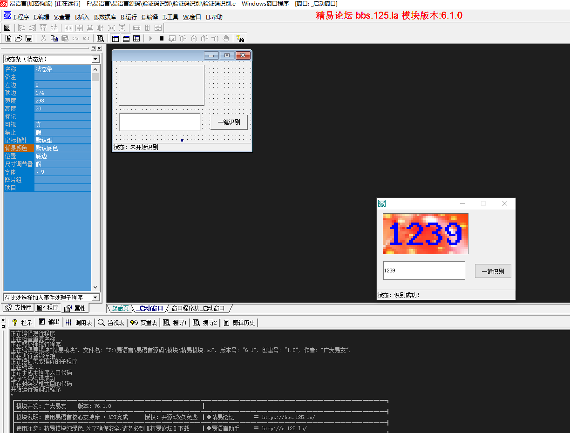Open the 搜寻1 tab
570x433 pixels.
175,323
